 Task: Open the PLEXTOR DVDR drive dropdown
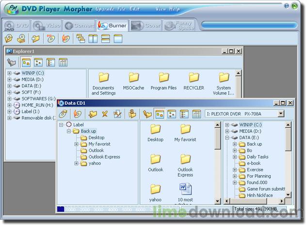point(280,114)
